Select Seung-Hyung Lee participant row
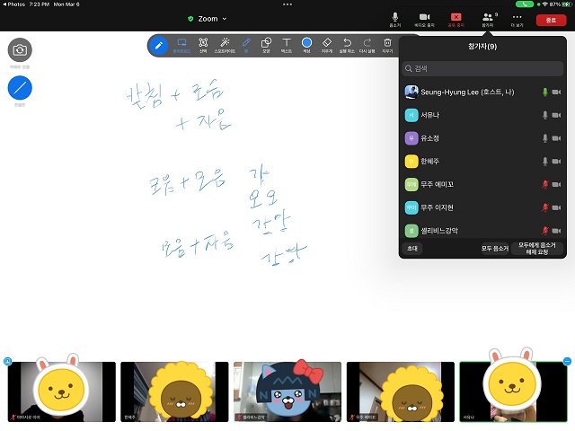 coord(482,92)
